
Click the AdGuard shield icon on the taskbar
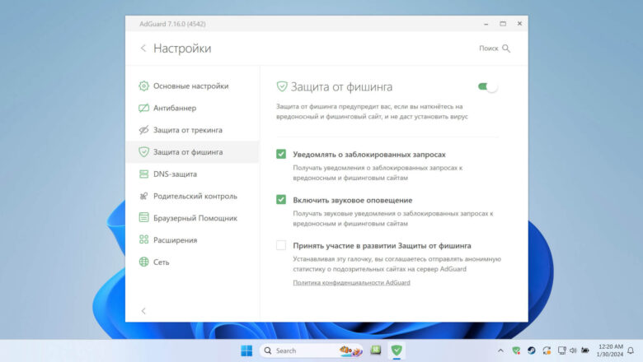(397, 350)
